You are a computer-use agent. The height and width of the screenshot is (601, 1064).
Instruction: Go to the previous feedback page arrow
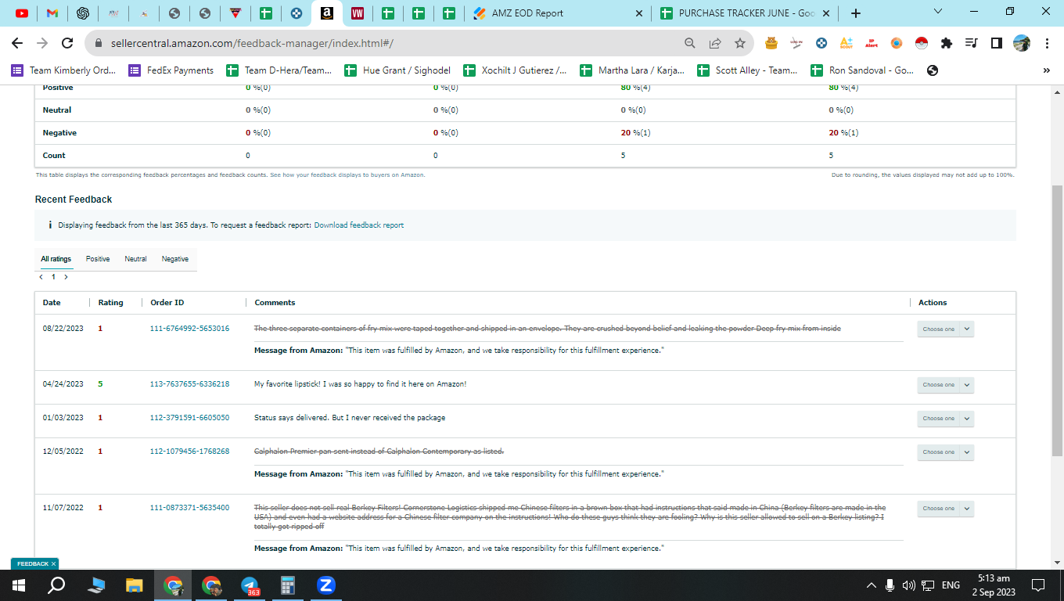point(41,277)
